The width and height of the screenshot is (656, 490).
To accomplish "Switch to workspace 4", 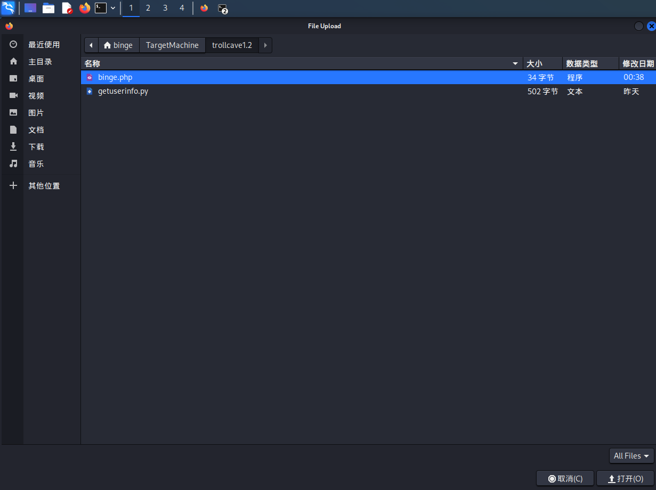I will coord(182,8).
